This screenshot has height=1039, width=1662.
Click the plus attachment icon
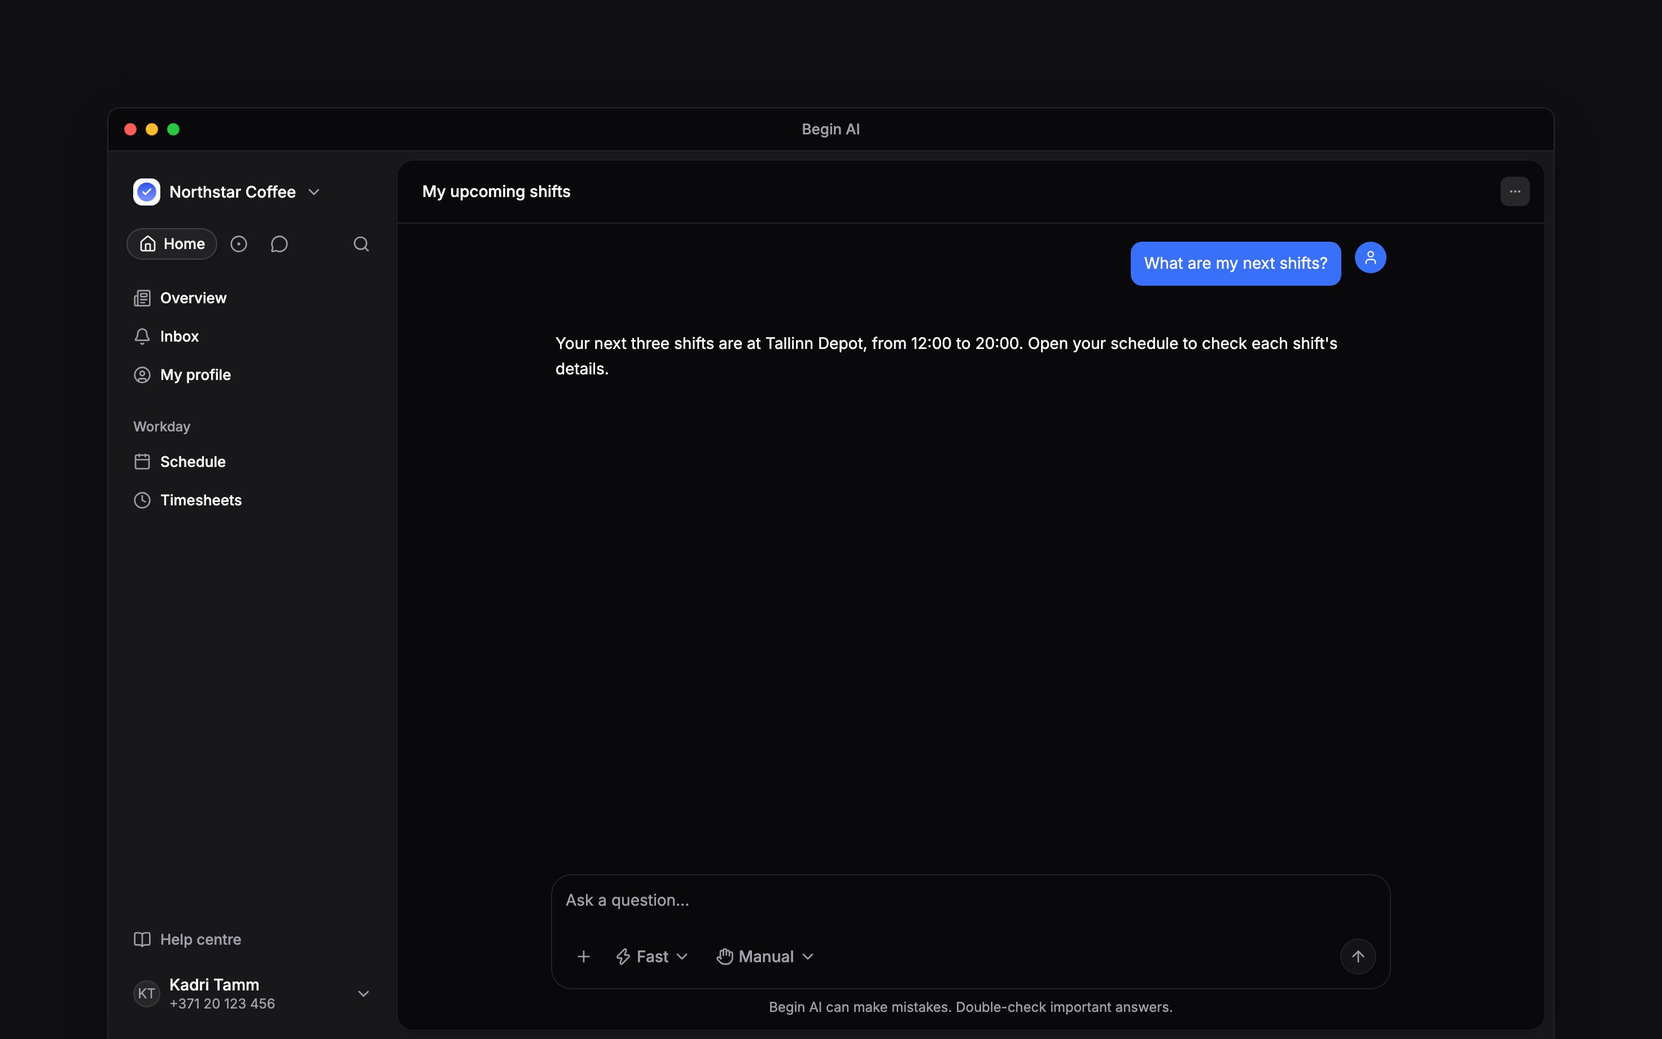(583, 957)
